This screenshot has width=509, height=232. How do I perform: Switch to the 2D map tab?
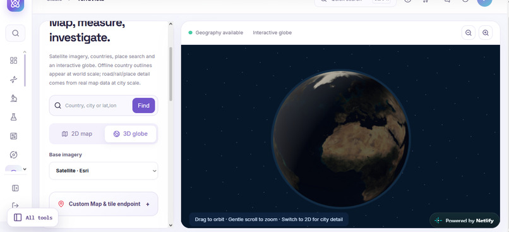click(x=77, y=134)
